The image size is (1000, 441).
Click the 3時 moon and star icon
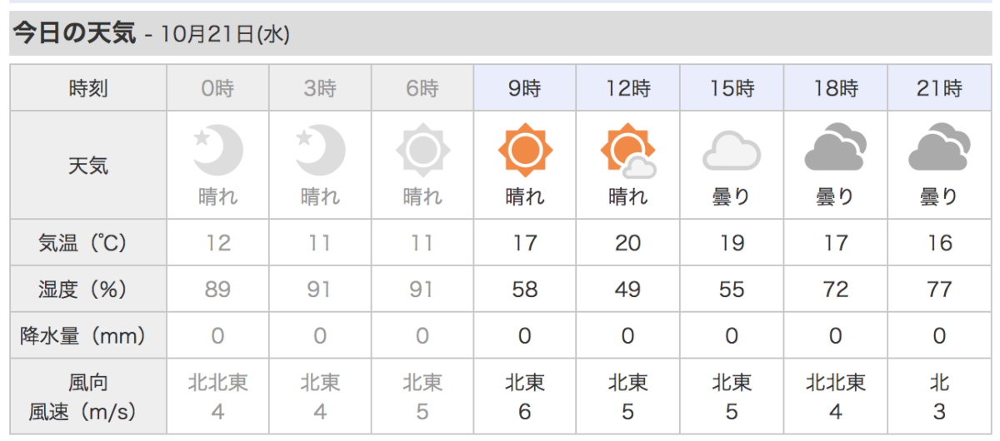pos(320,151)
